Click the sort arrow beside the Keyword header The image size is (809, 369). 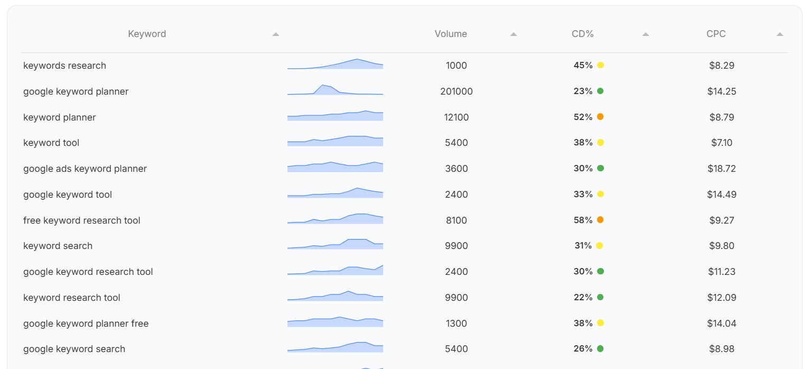coord(275,33)
